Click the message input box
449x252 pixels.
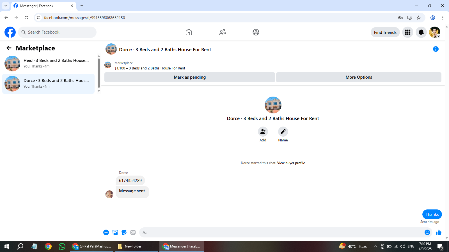[282, 232]
